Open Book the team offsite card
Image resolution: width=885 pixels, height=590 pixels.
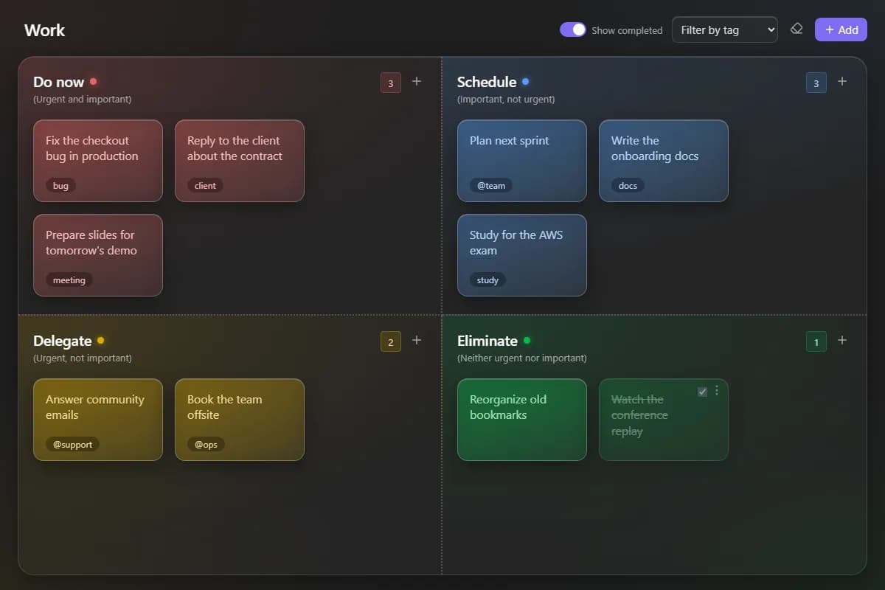tap(240, 420)
